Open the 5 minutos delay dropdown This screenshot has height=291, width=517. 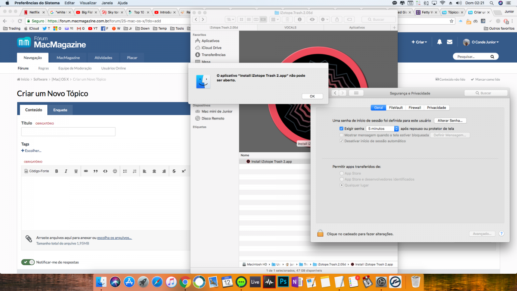pyautogui.click(x=382, y=128)
